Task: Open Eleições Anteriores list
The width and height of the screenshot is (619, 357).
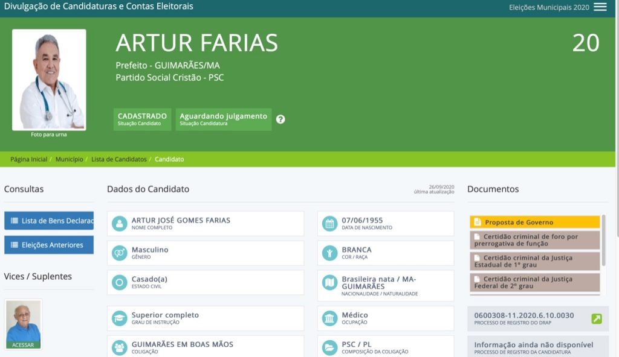Action: (49, 245)
